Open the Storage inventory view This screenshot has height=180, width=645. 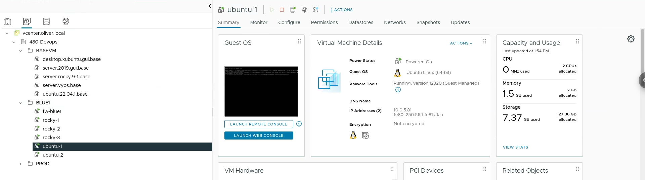coord(46,21)
